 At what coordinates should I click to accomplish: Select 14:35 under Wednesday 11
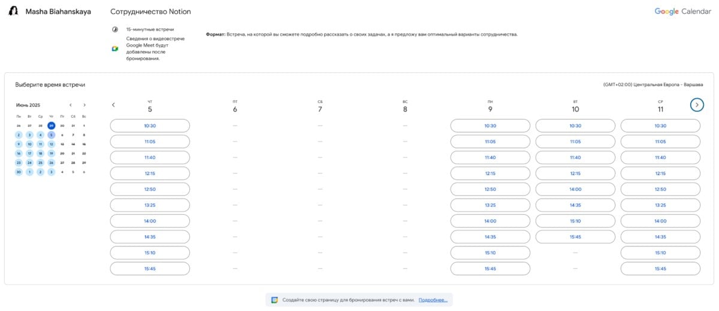(660, 237)
